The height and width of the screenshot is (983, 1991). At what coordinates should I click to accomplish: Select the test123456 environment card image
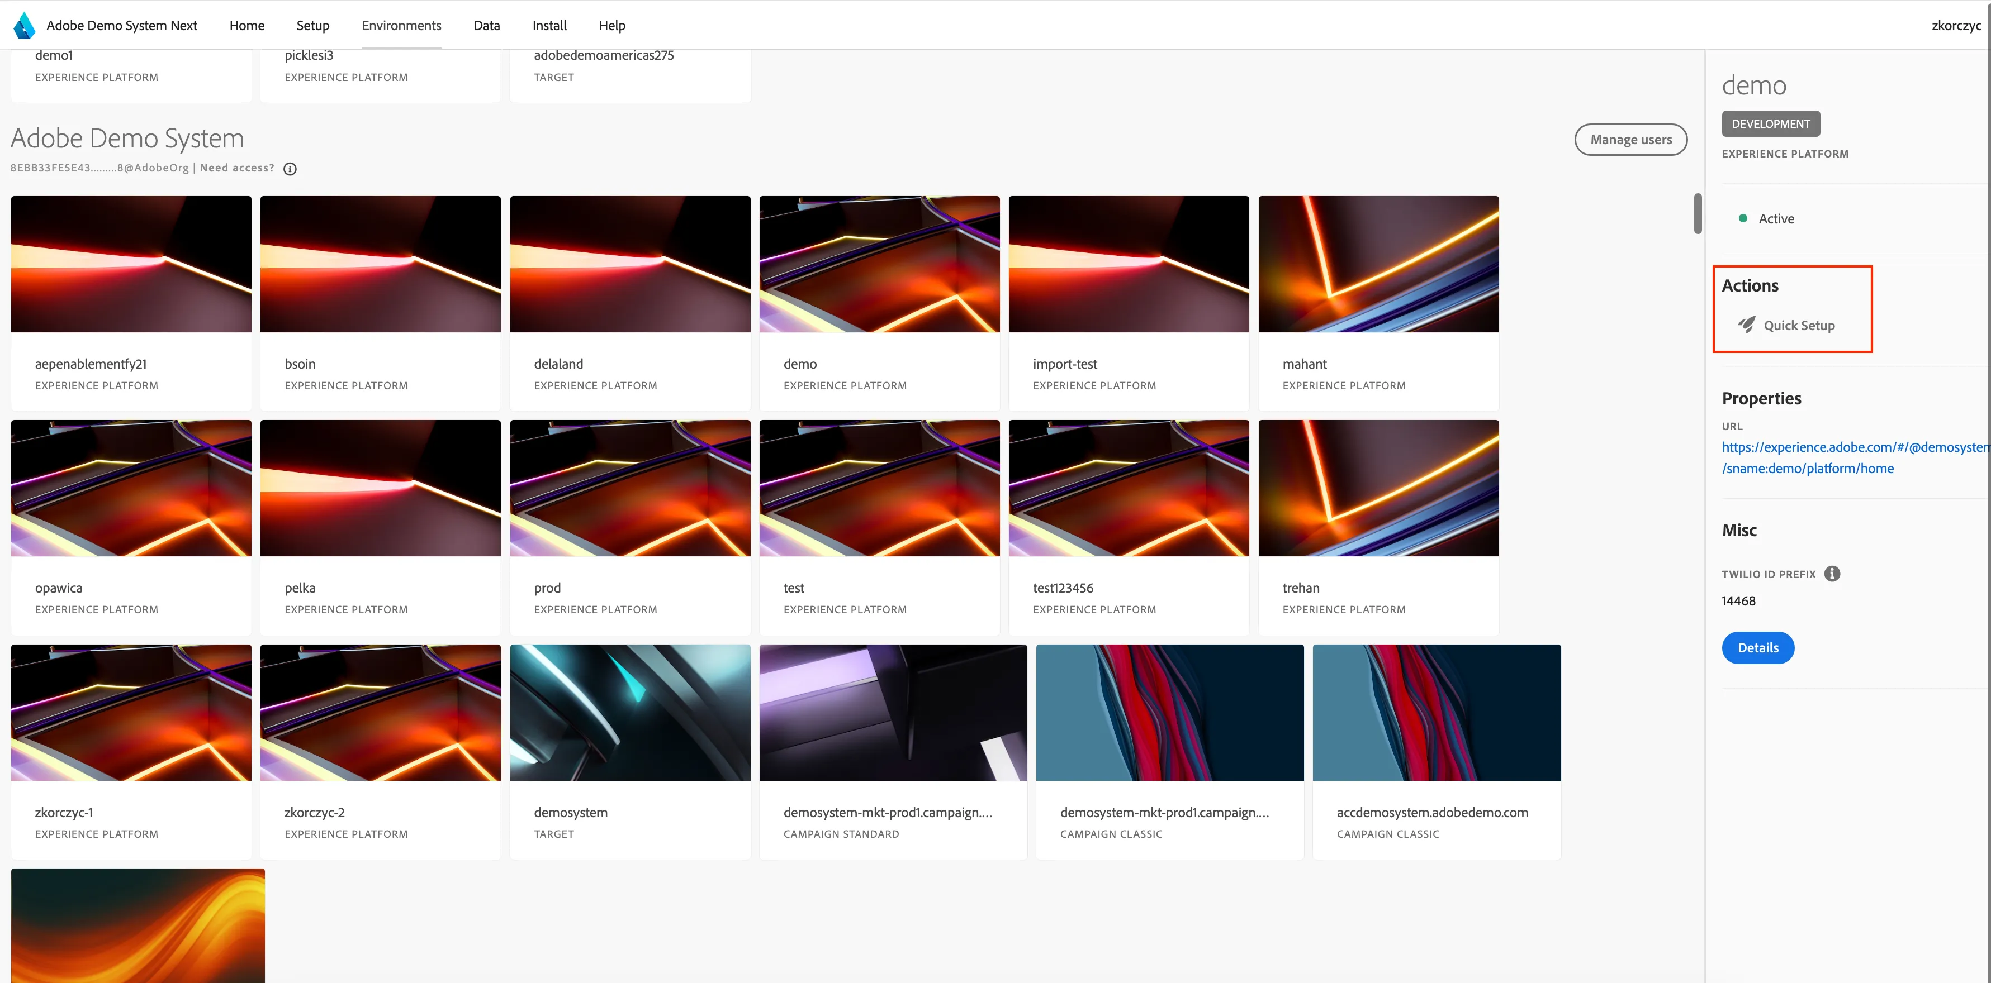[1129, 488]
